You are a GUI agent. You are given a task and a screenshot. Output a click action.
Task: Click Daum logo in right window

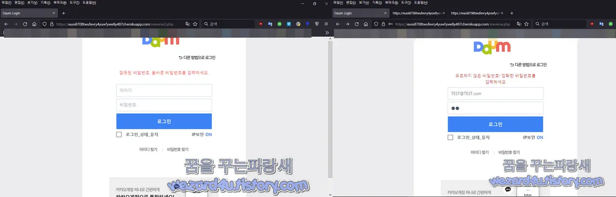[492, 46]
